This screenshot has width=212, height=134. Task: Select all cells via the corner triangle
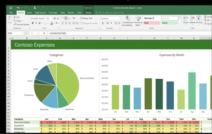point(9,39)
